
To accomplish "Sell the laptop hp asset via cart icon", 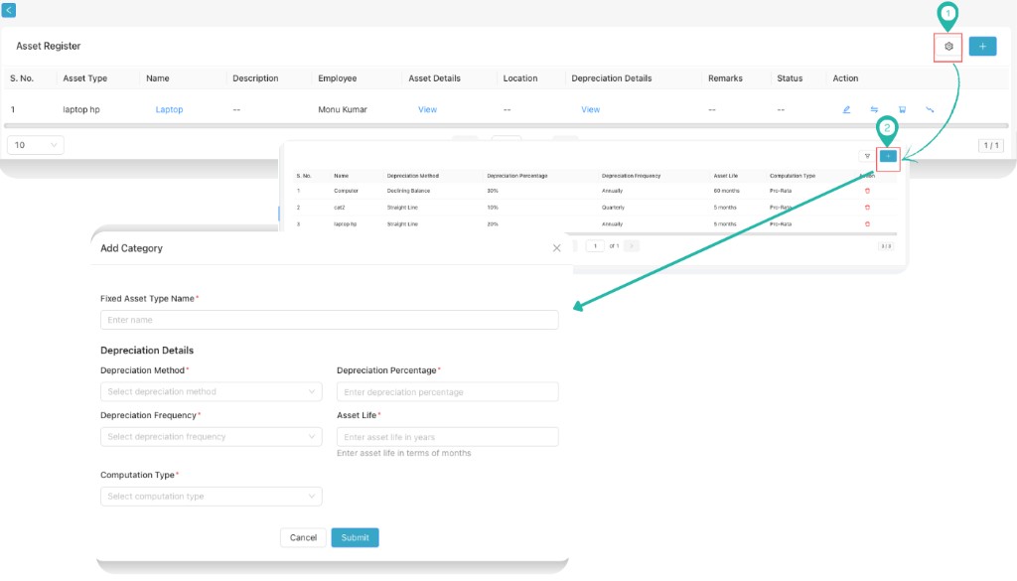I will point(902,109).
